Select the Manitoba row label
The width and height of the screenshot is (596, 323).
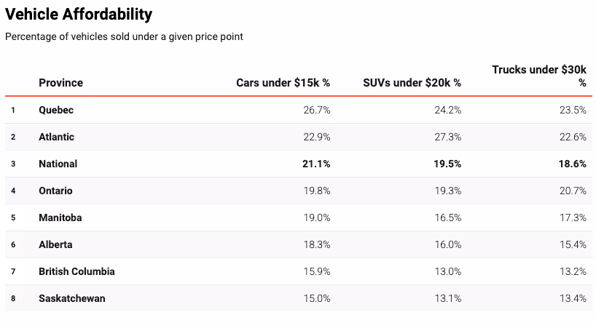(60, 218)
